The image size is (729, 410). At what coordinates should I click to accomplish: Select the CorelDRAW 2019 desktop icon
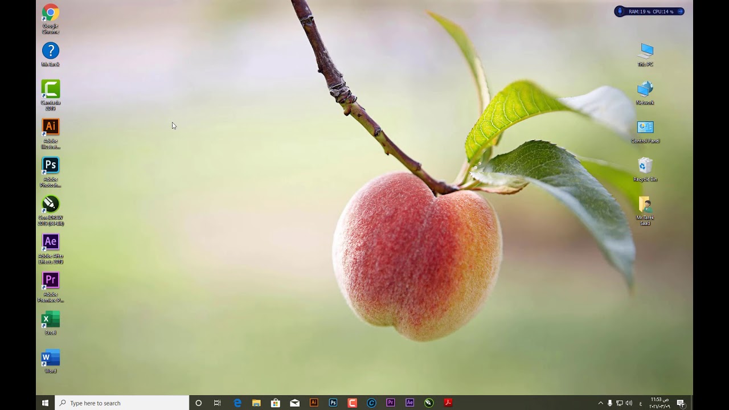[x=50, y=210]
